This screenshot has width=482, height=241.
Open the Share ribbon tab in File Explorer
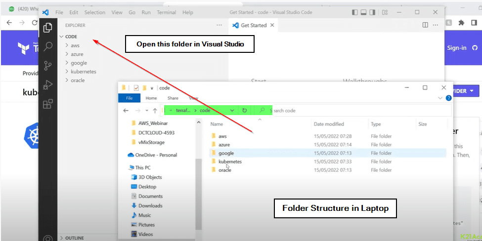click(x=173, y=98)
